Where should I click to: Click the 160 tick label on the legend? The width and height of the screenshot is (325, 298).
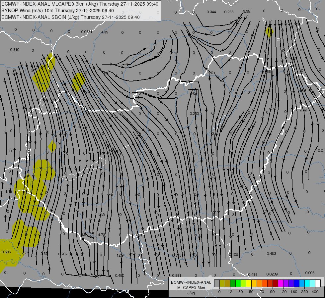[x=294, y=292]
